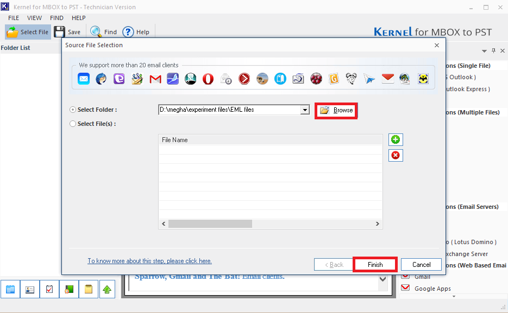Screen dimensions: 508x313
Task: Select Lotus Domino entry in right panel
Action: click(x=471, y=242)
